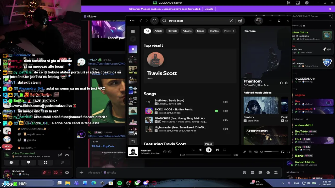Show more filter chips with right chevron
The height and width of the screenshot is (188, 335).
pos(233,31)
